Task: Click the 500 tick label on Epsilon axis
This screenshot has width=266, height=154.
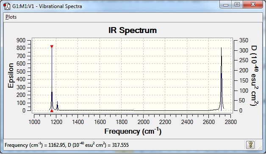Action: (x=21, y=71)
